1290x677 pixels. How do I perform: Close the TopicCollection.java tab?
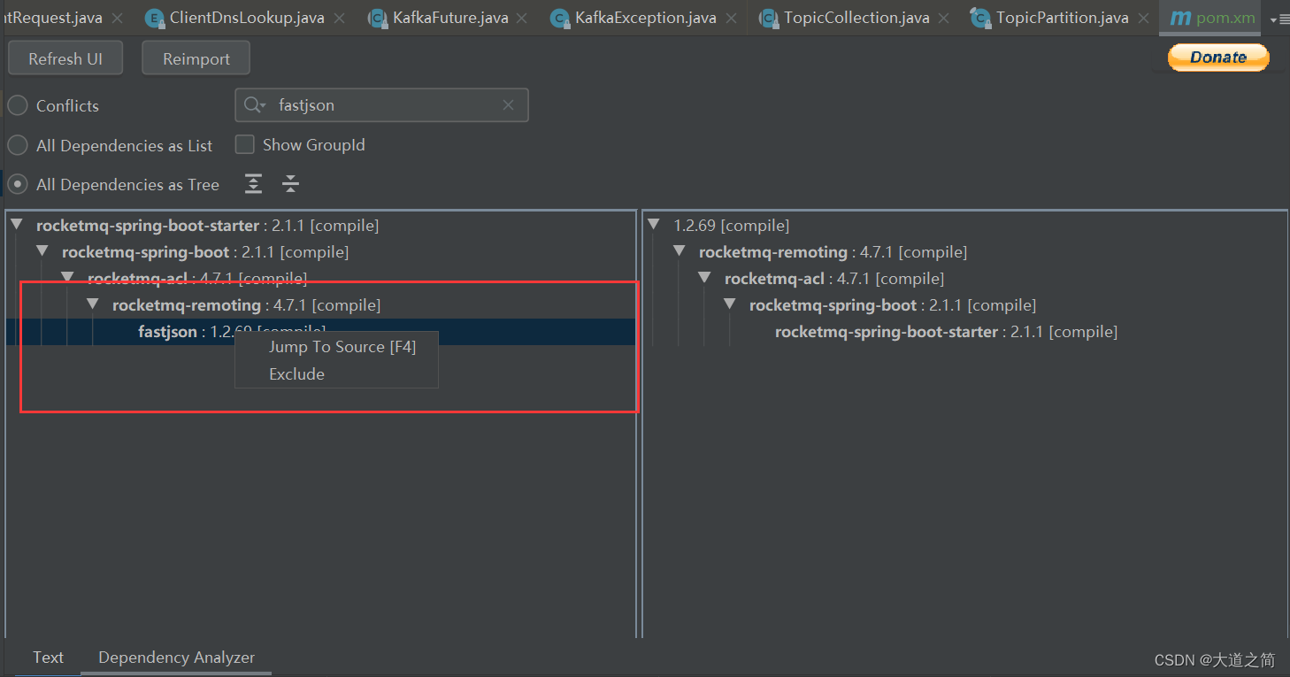944,19
